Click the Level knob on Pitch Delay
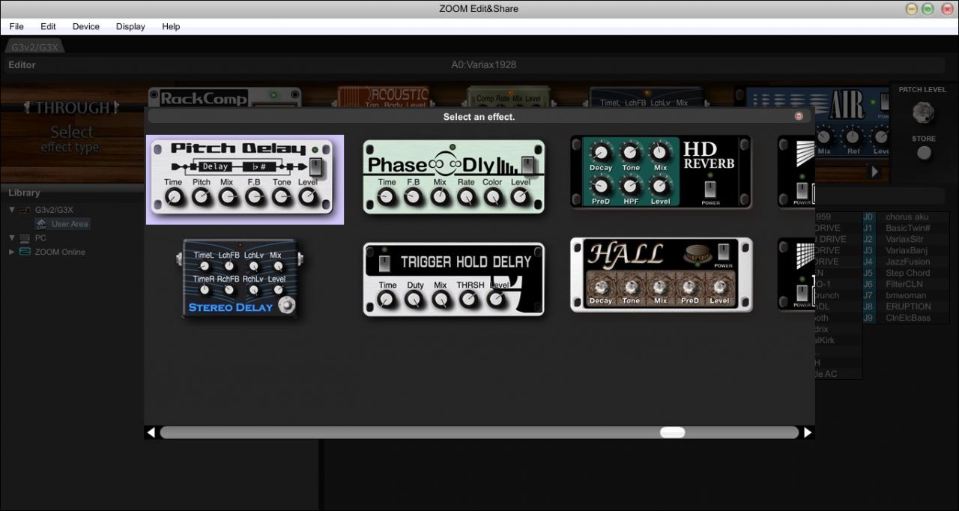The image size is (959, 511). coord(308,196)
